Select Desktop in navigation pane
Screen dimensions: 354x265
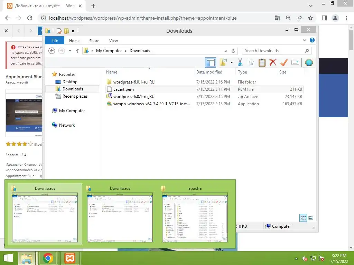(x=70, y=82)
